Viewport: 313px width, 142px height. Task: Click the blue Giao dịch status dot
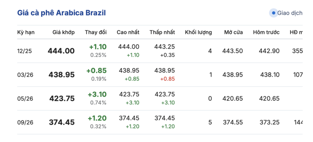(x=273, y=13)
